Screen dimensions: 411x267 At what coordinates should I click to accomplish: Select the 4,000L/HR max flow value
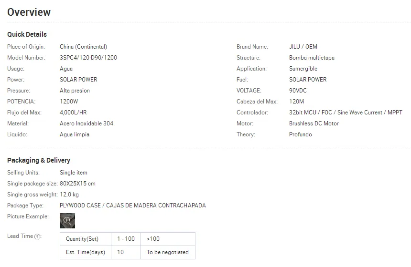73,113
